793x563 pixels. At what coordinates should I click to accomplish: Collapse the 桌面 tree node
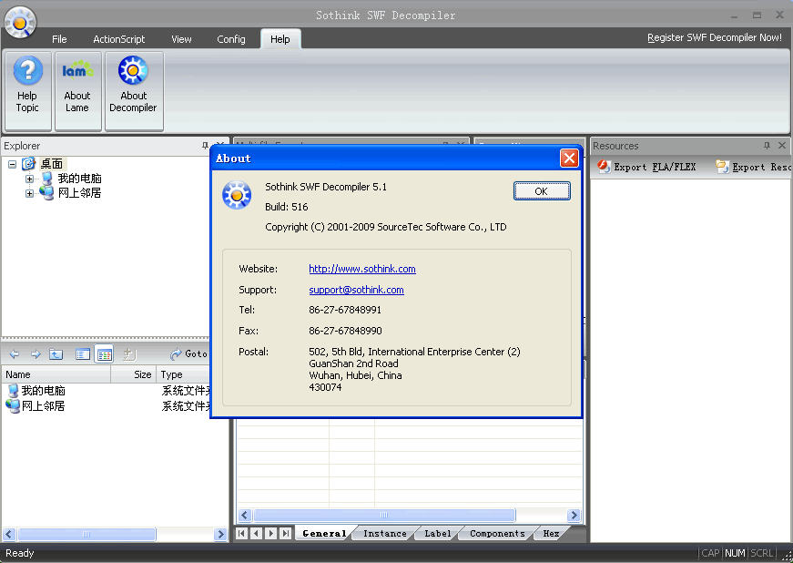[12, 164]
